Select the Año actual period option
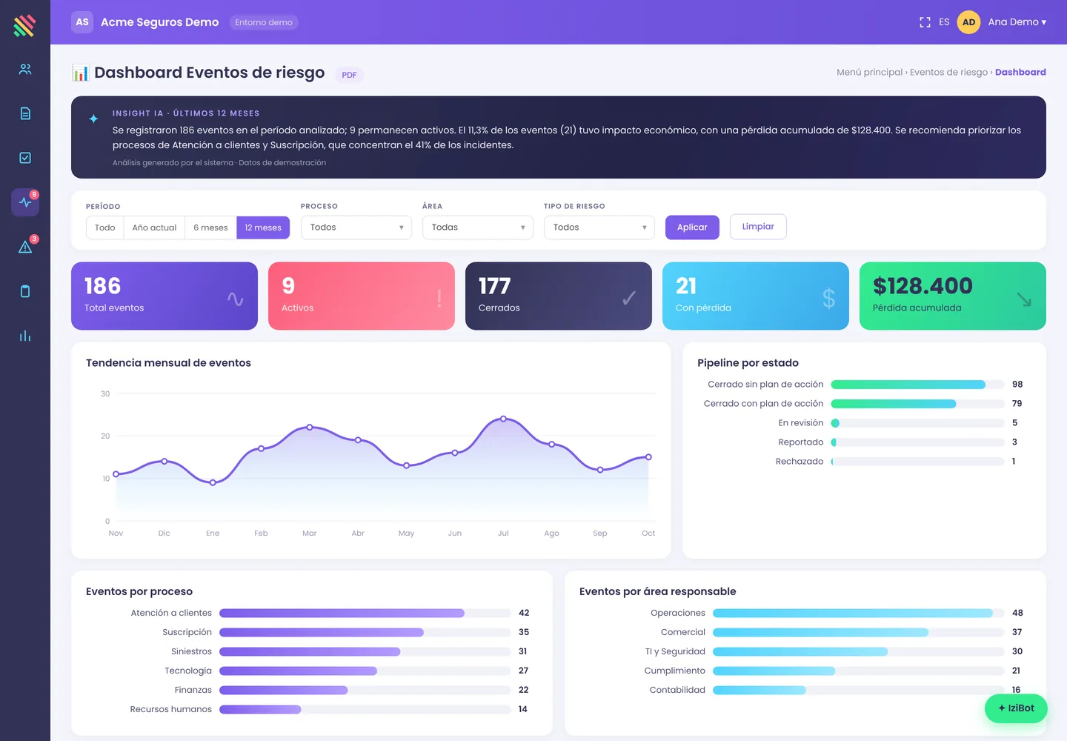The height and width of the screenshot is (741, 1067). 154,227
